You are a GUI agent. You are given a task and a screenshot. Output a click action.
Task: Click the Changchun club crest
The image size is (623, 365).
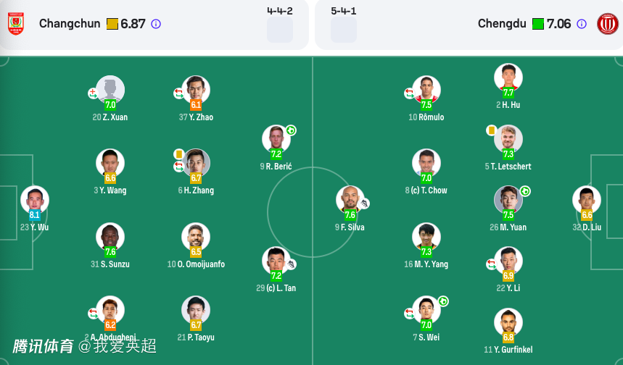(x=15, y=24)
